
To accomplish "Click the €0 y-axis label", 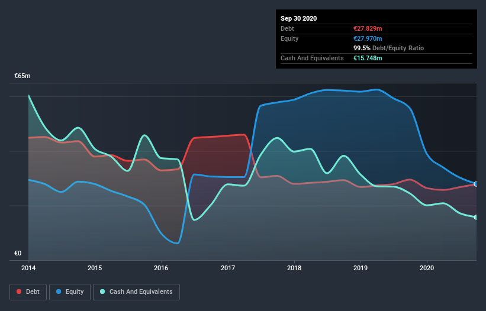I will pos(18,253).
